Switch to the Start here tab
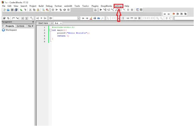194x126 pixels. [43, 23]
